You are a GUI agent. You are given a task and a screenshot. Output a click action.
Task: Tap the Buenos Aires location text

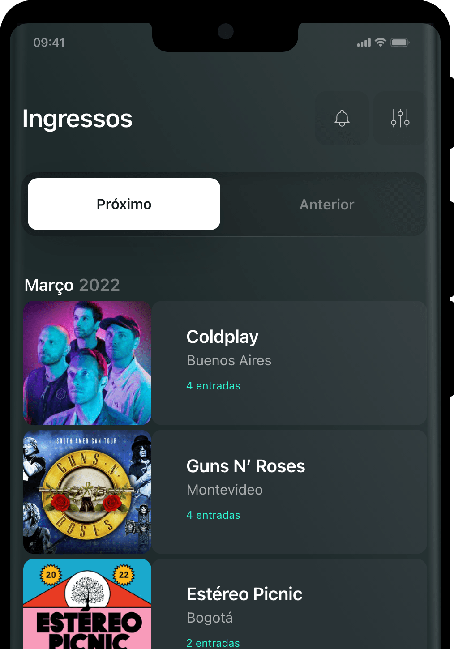(229, 360)
